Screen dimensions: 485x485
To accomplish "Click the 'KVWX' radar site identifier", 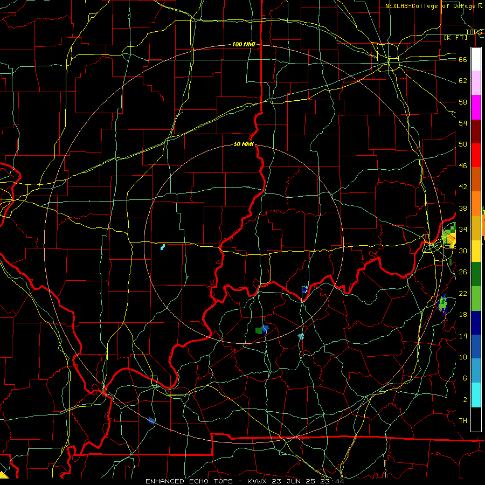I will click(258, 481).
